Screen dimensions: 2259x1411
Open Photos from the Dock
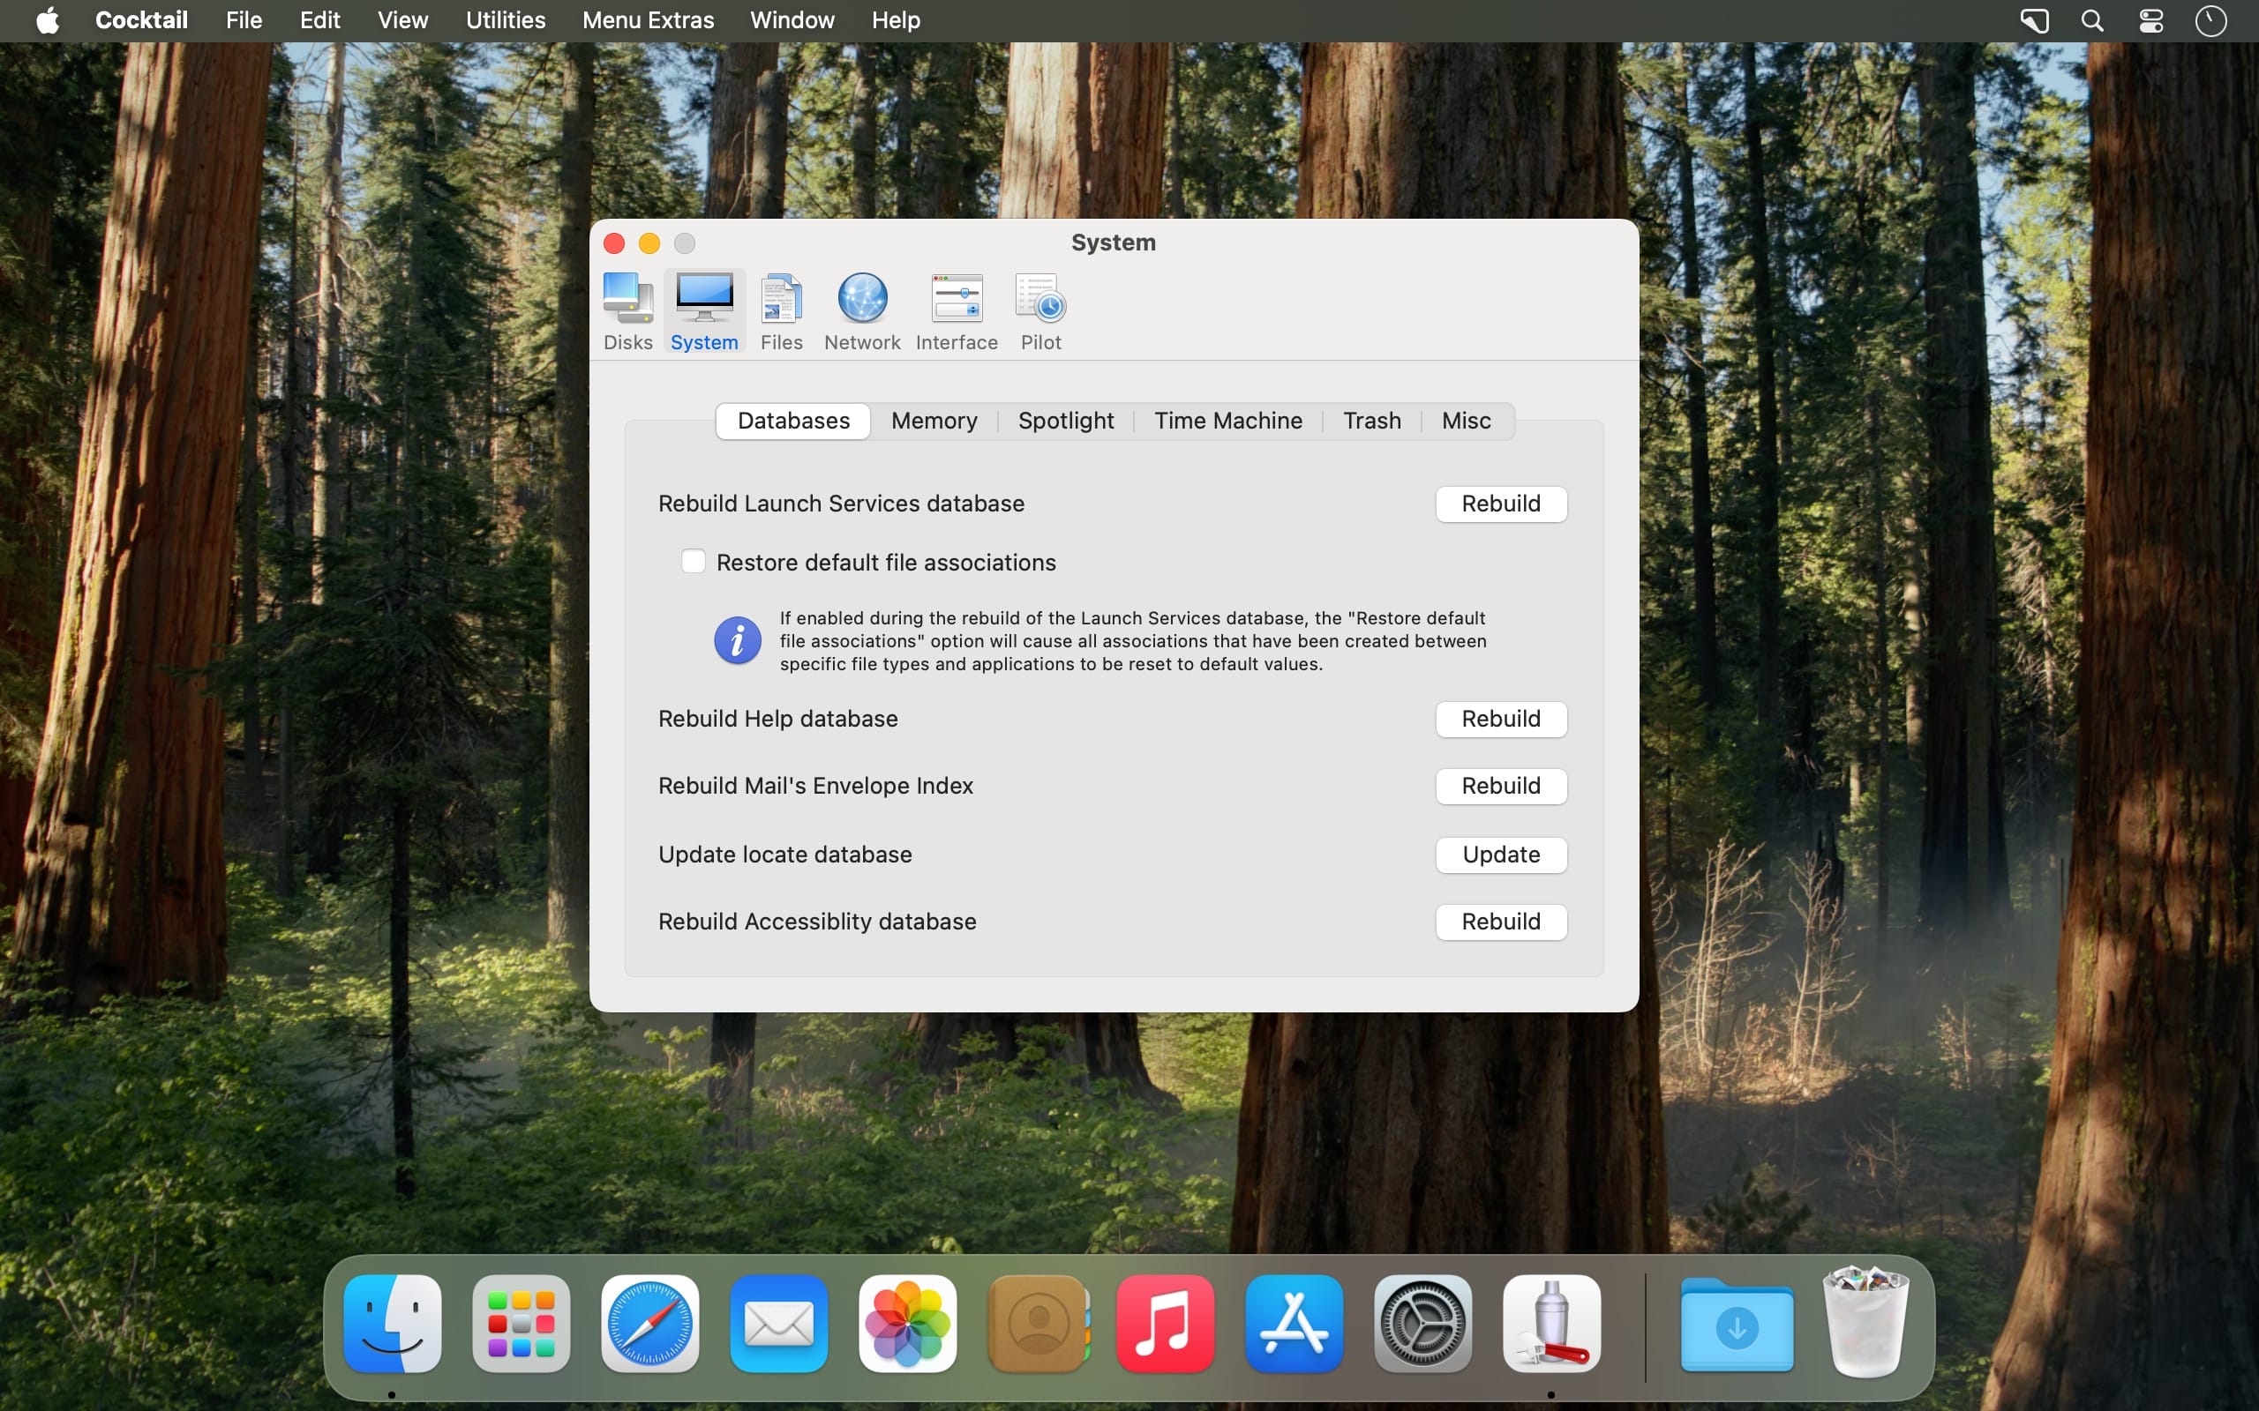click(907, 1324)
